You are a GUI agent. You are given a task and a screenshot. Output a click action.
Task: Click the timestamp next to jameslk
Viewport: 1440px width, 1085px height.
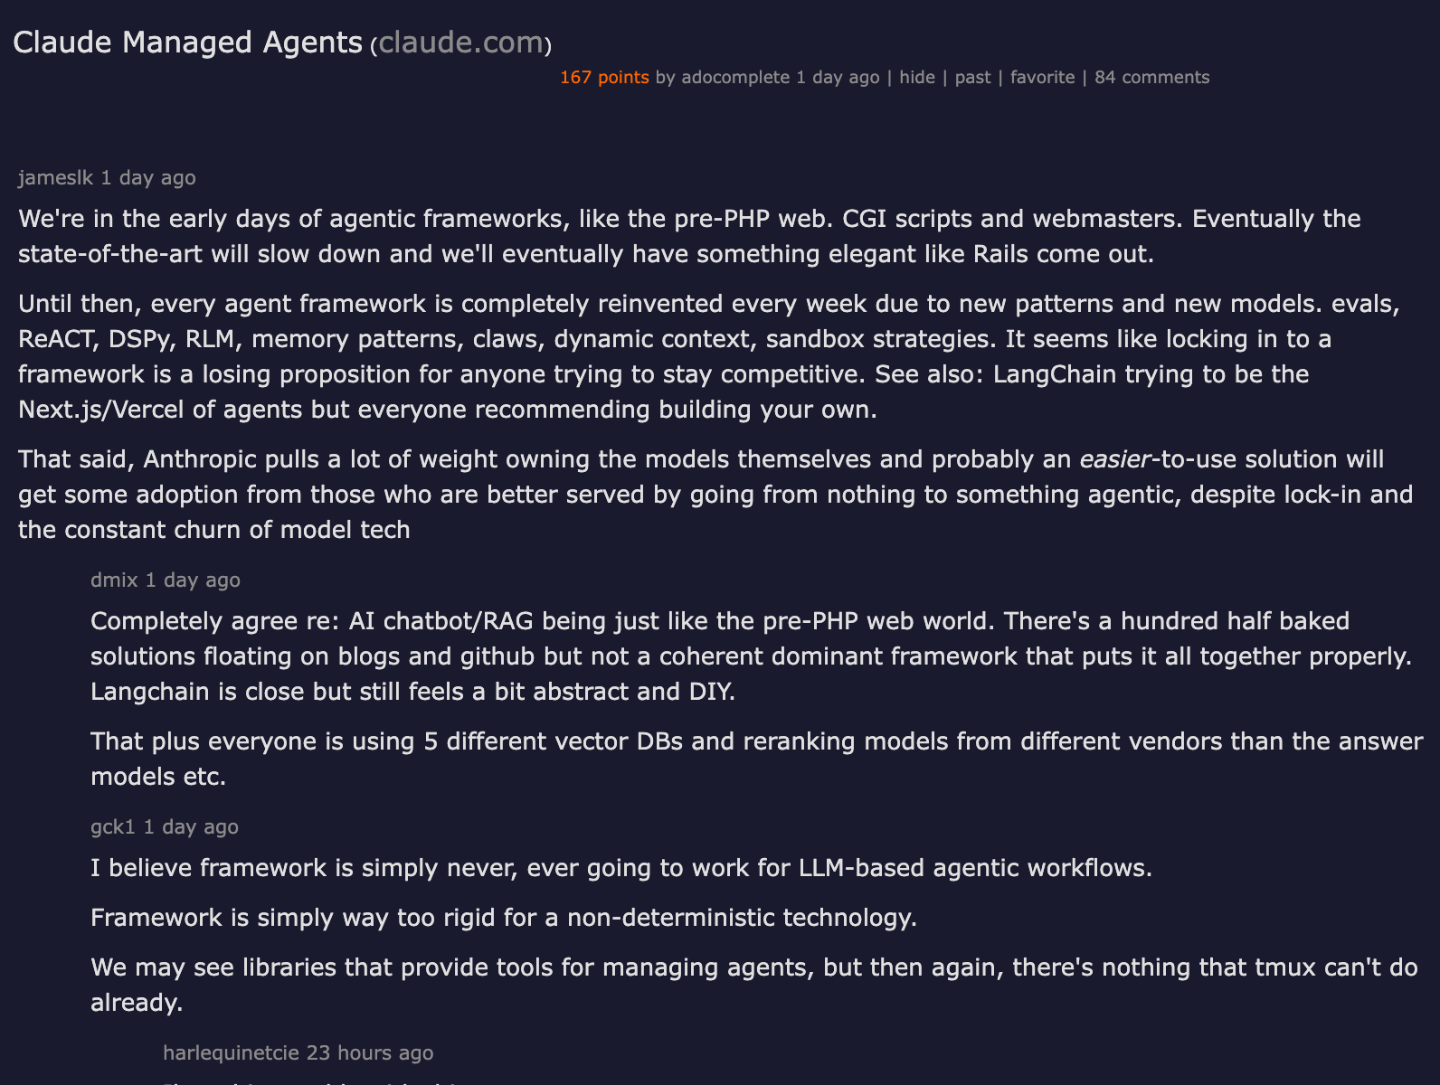[x=148, y=177]
